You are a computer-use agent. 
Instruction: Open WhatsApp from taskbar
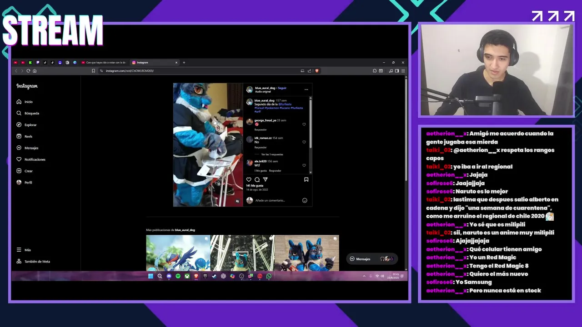point(269,276)
